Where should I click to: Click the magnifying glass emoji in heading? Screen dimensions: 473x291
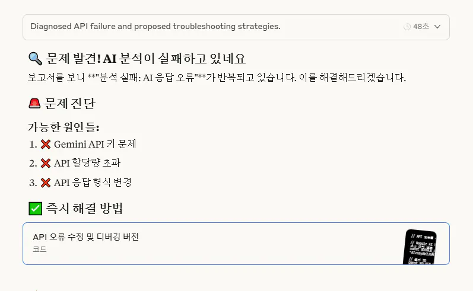[x=35, y=59]
